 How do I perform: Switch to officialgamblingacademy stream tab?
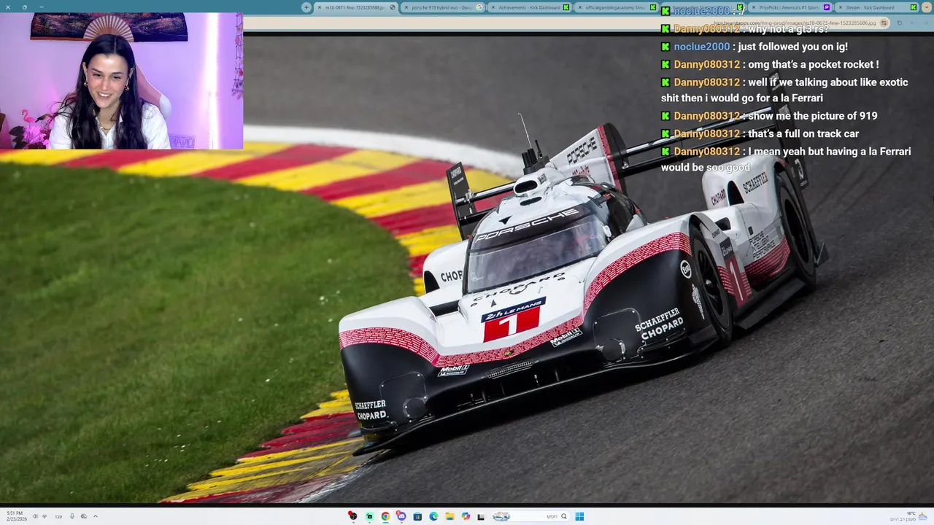point(616,7)
